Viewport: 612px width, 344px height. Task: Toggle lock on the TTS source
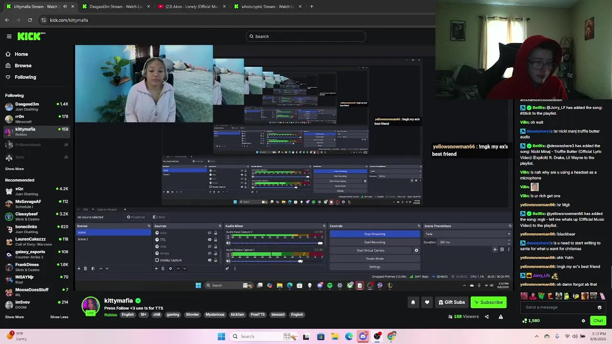[216, 240]
